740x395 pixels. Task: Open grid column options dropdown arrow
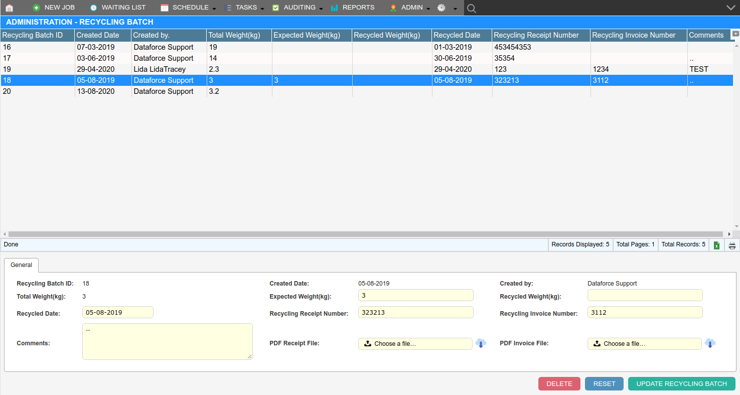click(x=736, y=34)
